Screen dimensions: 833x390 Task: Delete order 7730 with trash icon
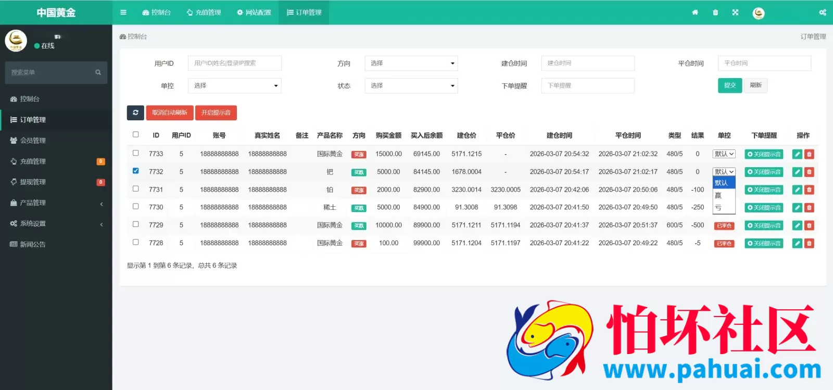tap(809, 207)
